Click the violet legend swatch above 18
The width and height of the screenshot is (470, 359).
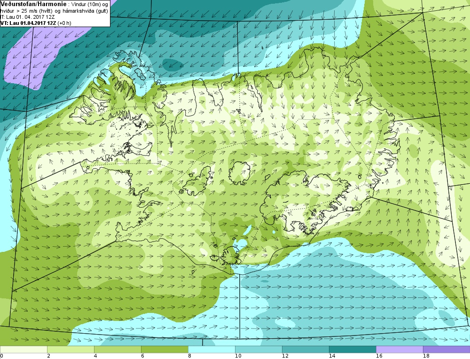point(446,350)
